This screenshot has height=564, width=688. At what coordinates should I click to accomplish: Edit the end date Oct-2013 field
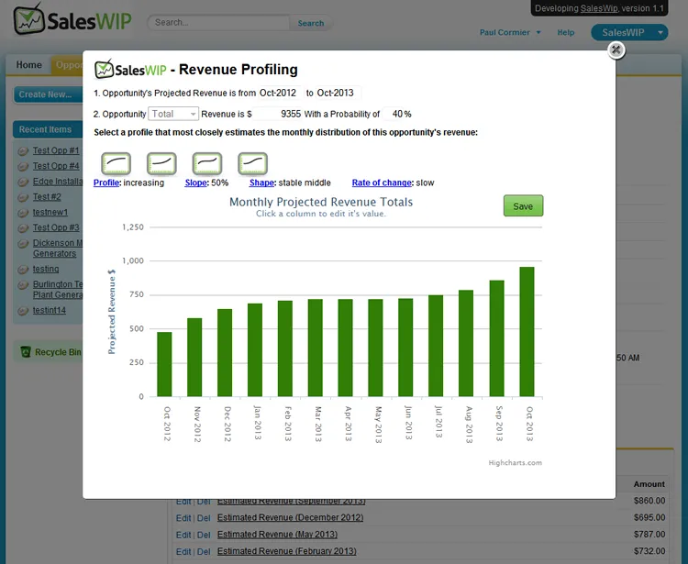pyautogui.click(x=338, y=93)
